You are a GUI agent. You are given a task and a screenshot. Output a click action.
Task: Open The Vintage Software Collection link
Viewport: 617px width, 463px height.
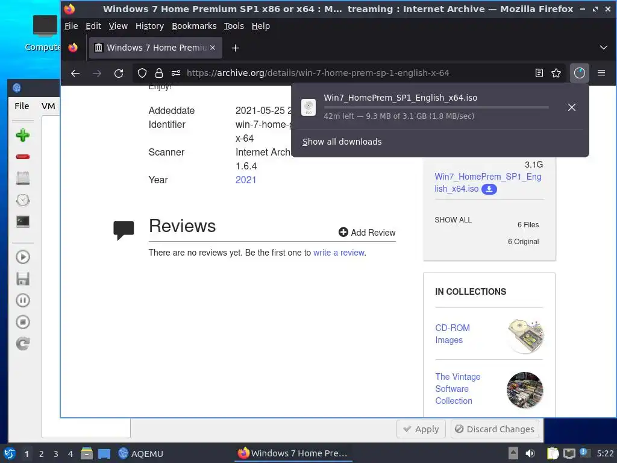[458, 389]
